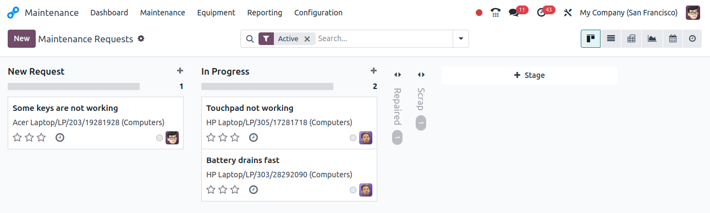The image size is (710, 213).
Task: Click the search magnifier icon
Action: (250, 39)
